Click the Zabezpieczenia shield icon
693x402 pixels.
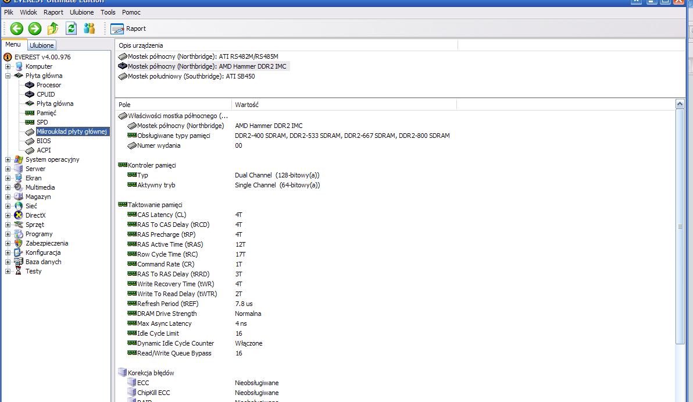pyautogui.click(x=19, y=243)
